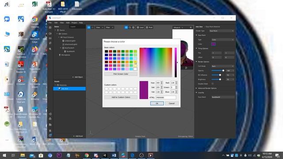Switch to the 3D view toggle in viewport toolbar

click(x=89, y=27)
